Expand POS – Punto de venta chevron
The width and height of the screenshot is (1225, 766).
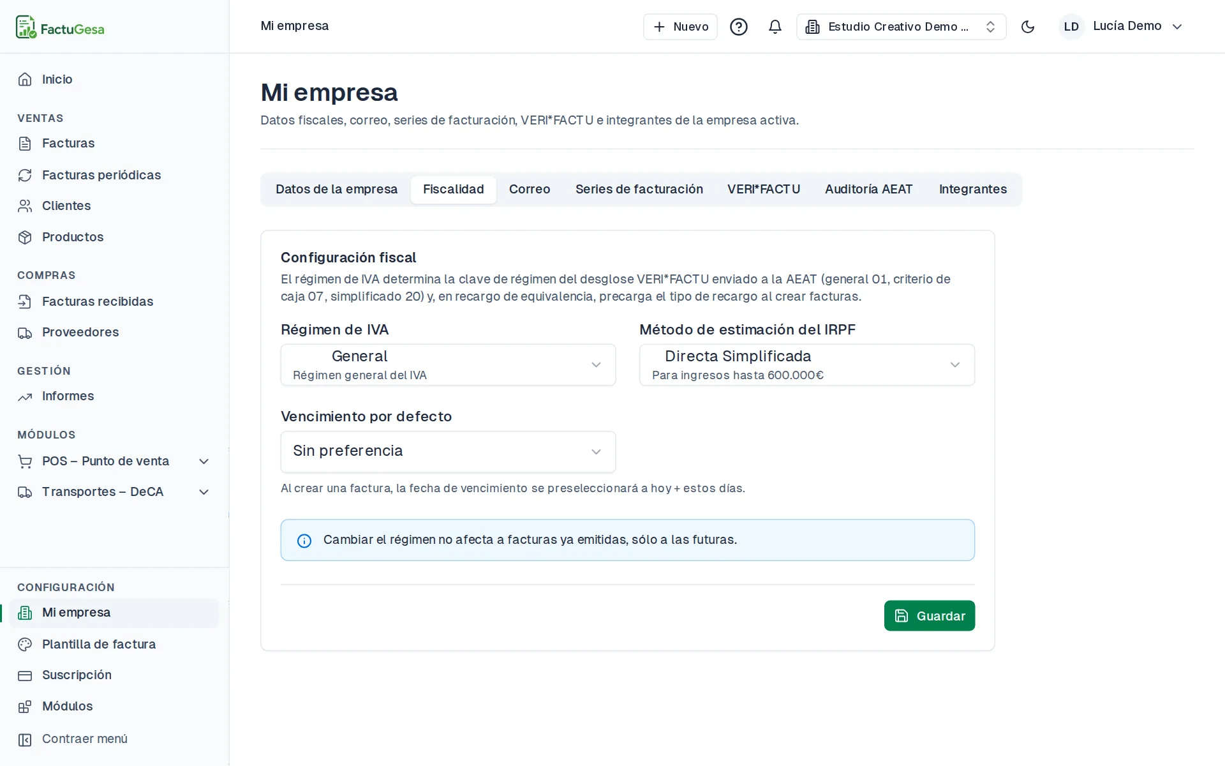click(x=204, y=462)
